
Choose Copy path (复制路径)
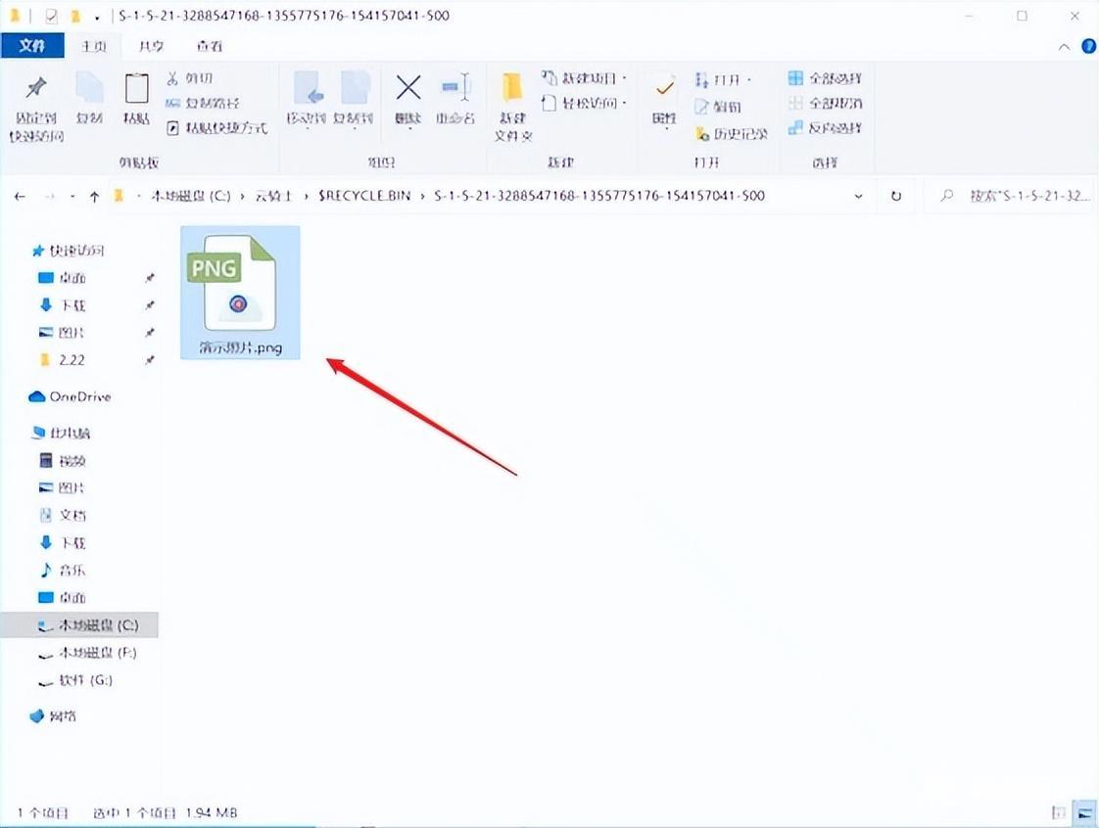pos(204,103)
